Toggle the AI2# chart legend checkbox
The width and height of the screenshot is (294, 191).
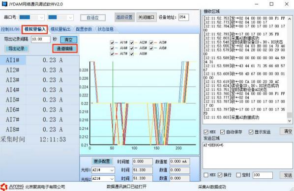click(132, 43)
